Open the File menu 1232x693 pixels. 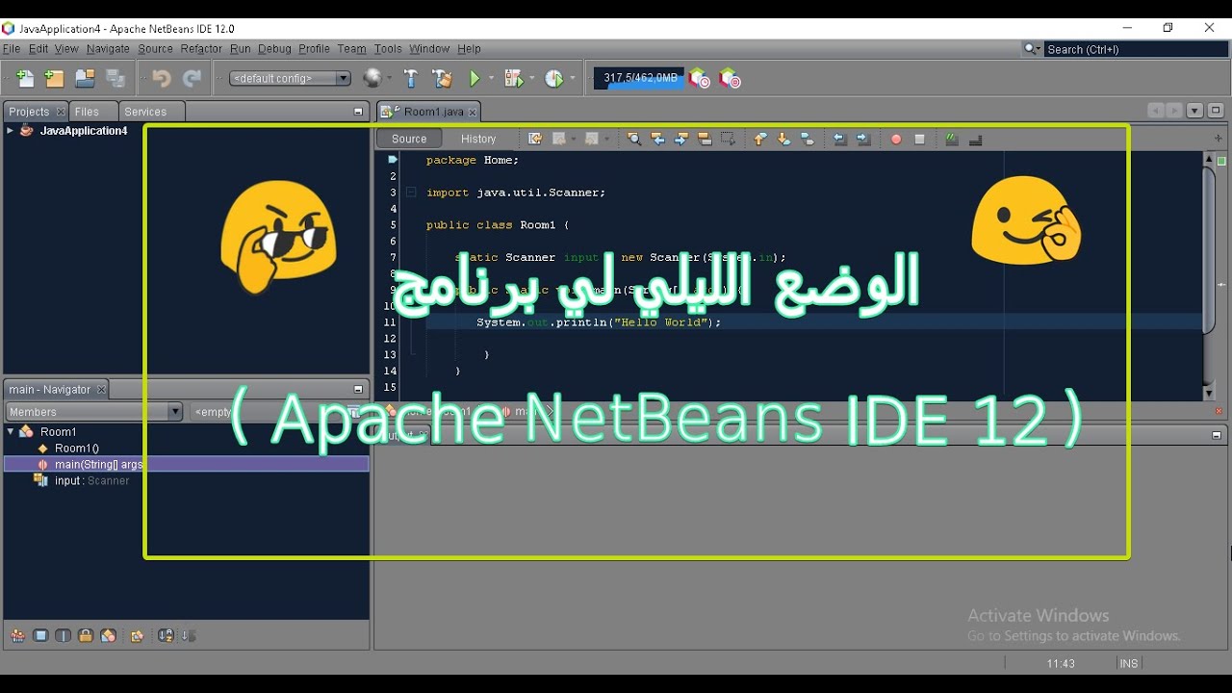pos(12,49)
